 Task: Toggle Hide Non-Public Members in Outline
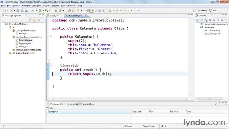tap(218, 20)
